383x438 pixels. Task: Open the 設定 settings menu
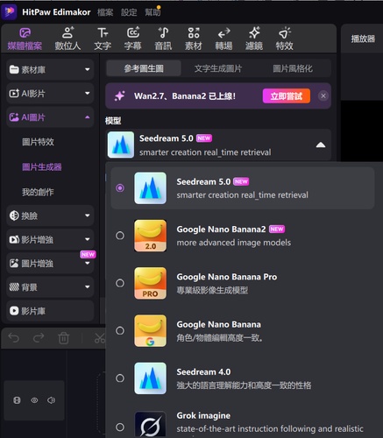pyautogui.click(x=129, y=12)
